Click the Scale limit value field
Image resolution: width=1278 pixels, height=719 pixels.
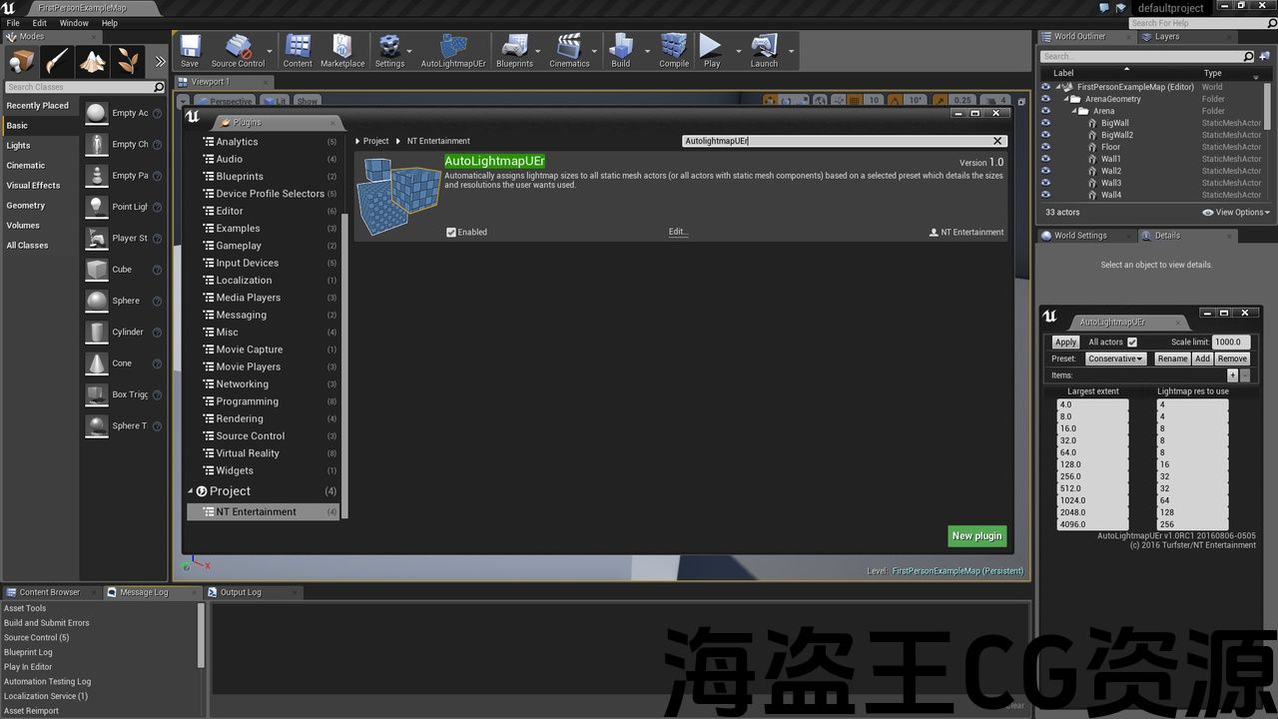pos(1231,343)
